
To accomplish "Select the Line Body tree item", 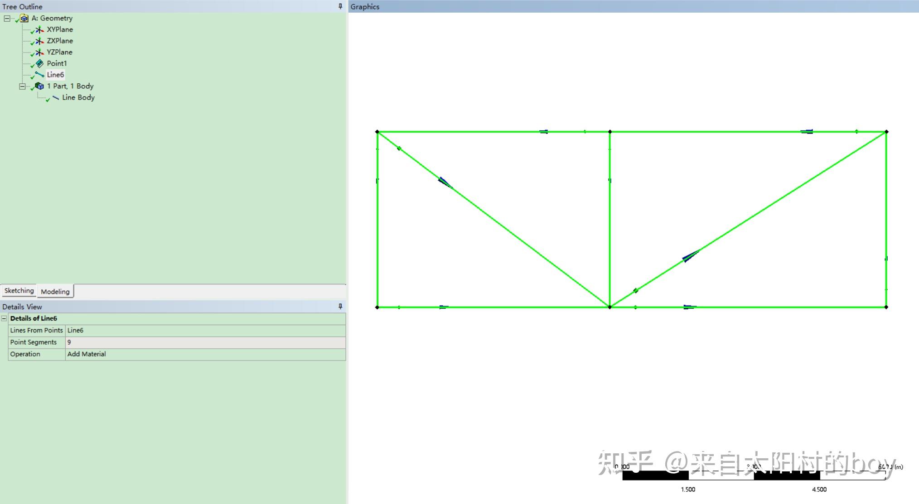I will click(78, 97).
